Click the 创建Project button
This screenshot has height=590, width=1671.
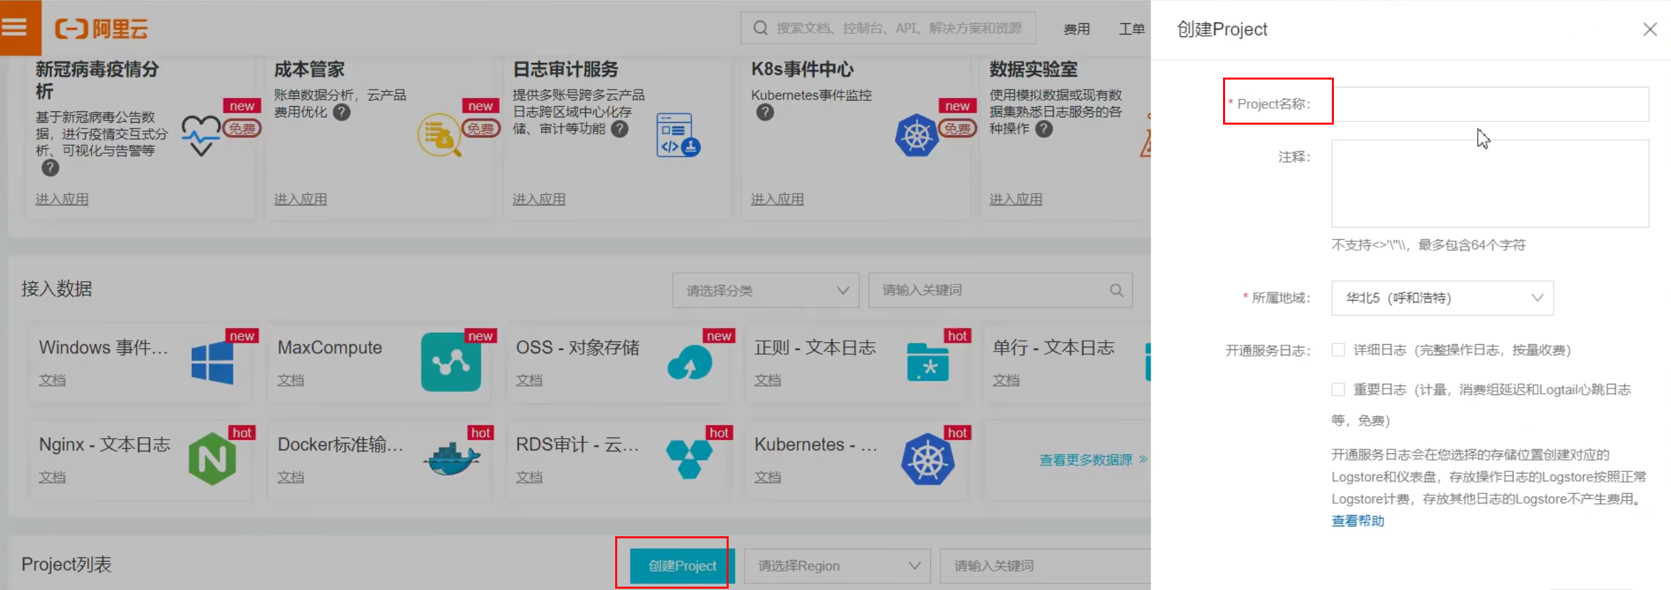(682, 566)
